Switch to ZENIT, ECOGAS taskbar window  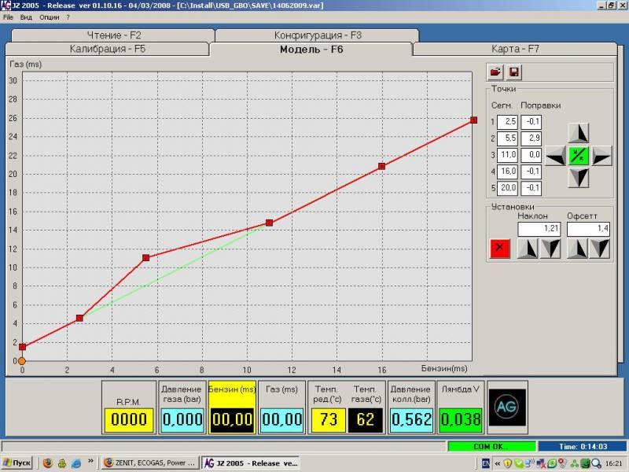[x=149, y=463]
